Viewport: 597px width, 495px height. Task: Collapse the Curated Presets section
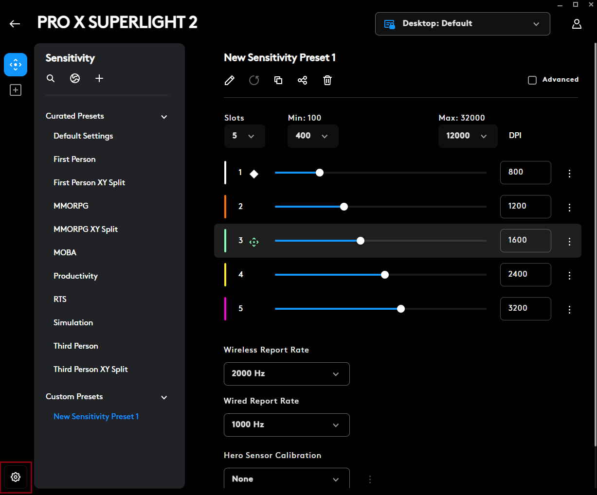pos(164,117)
